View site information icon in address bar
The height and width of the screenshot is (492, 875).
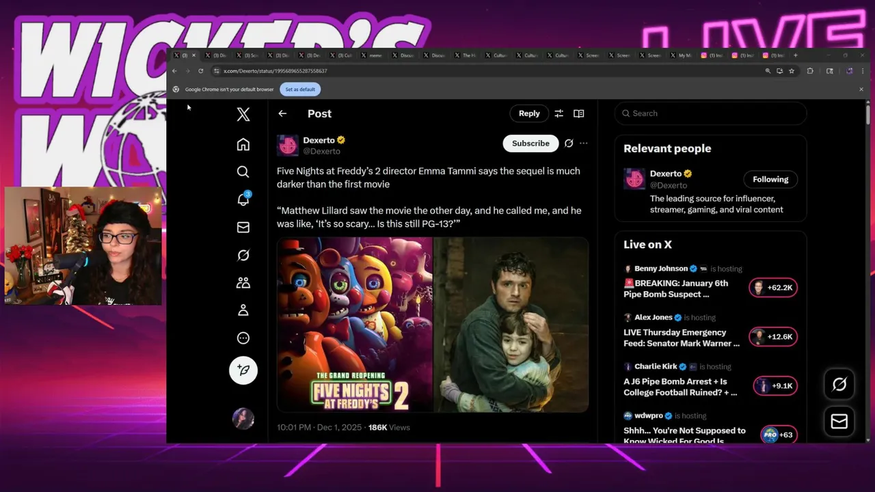pos(217,71)
